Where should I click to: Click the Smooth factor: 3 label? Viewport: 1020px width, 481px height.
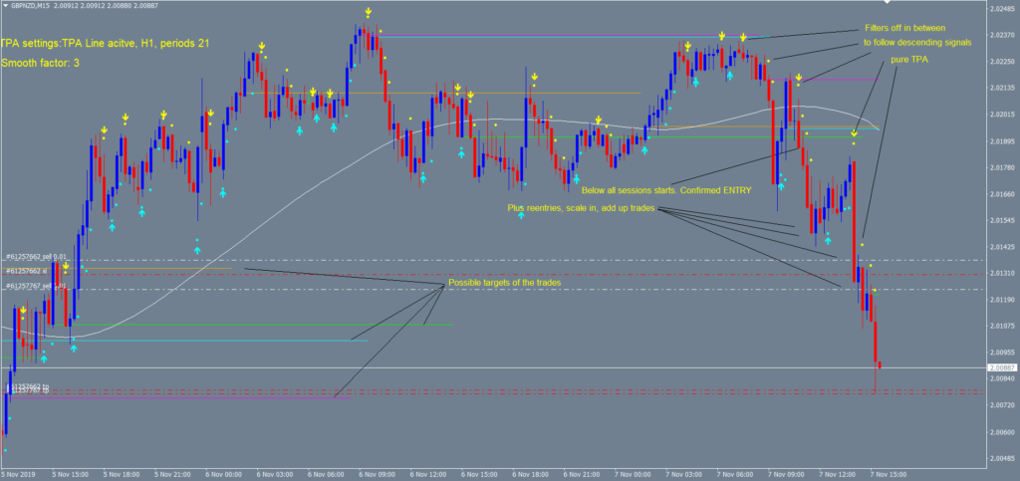pos(41,63)
